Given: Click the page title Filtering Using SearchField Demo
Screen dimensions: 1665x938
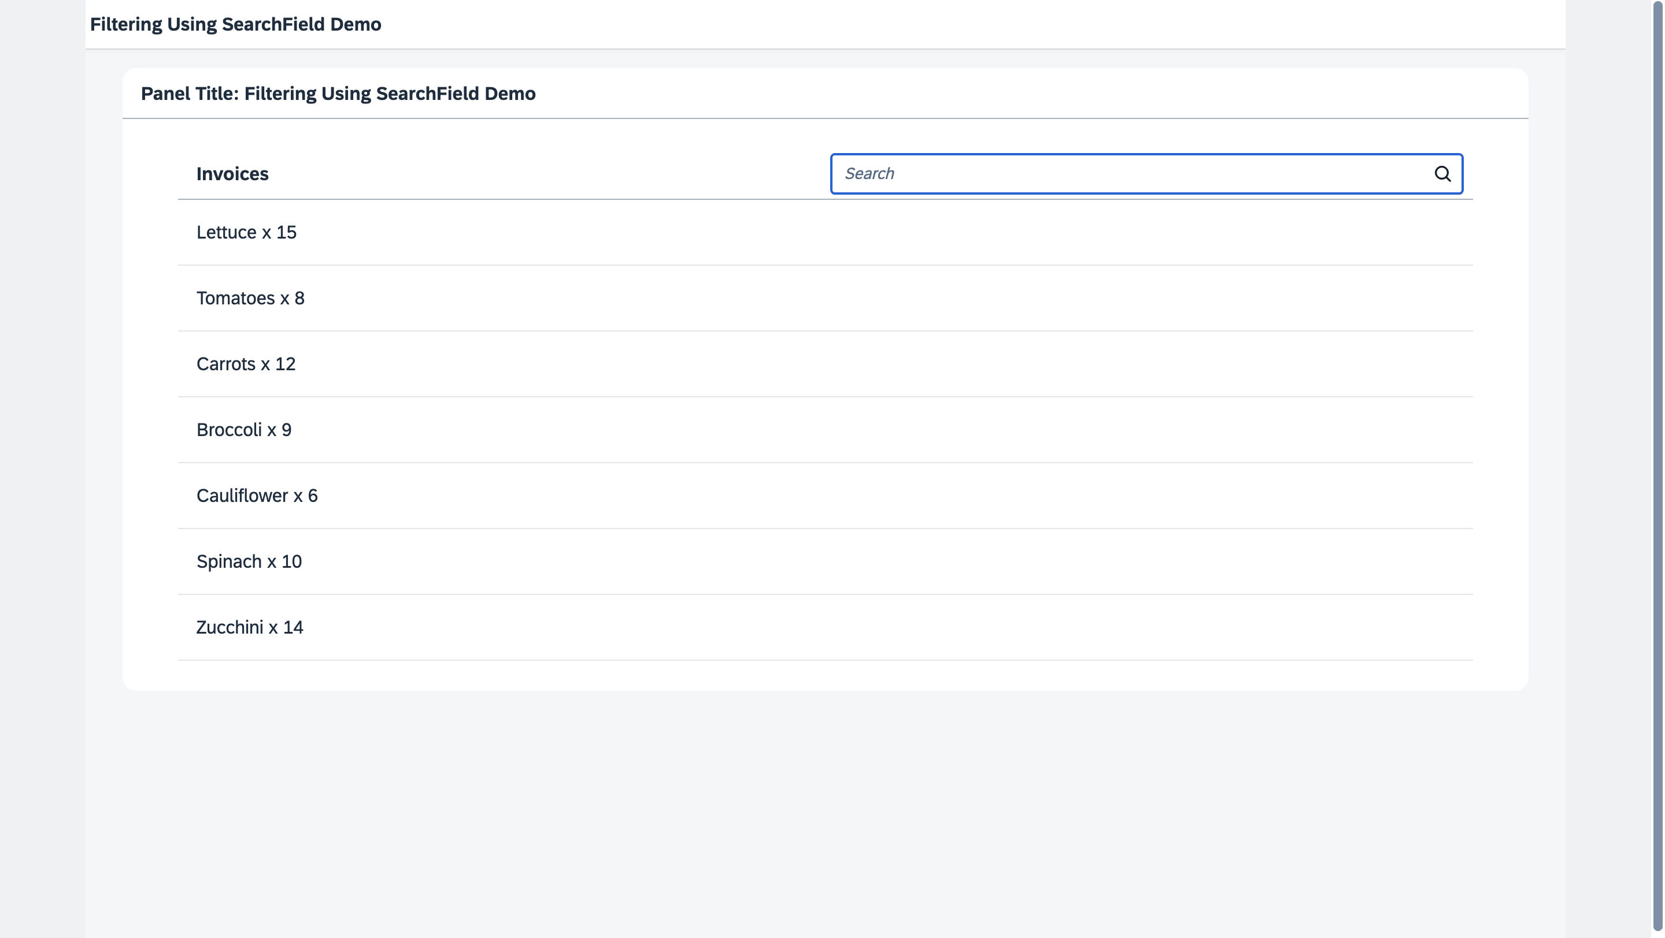Looking at the screenshot, I should point(235,24).
